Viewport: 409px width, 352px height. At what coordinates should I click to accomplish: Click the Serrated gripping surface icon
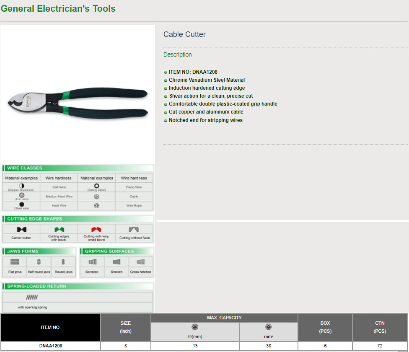92,262
